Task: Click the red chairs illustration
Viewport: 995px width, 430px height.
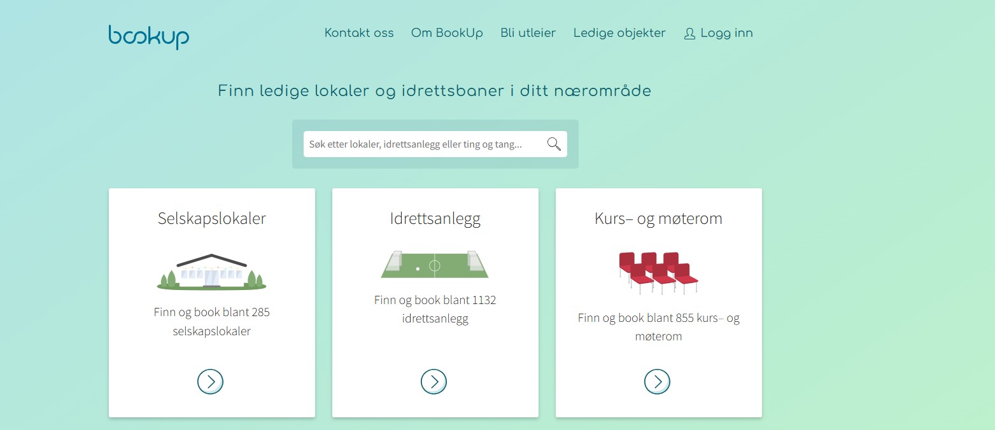Action: [x=658, y=272]
